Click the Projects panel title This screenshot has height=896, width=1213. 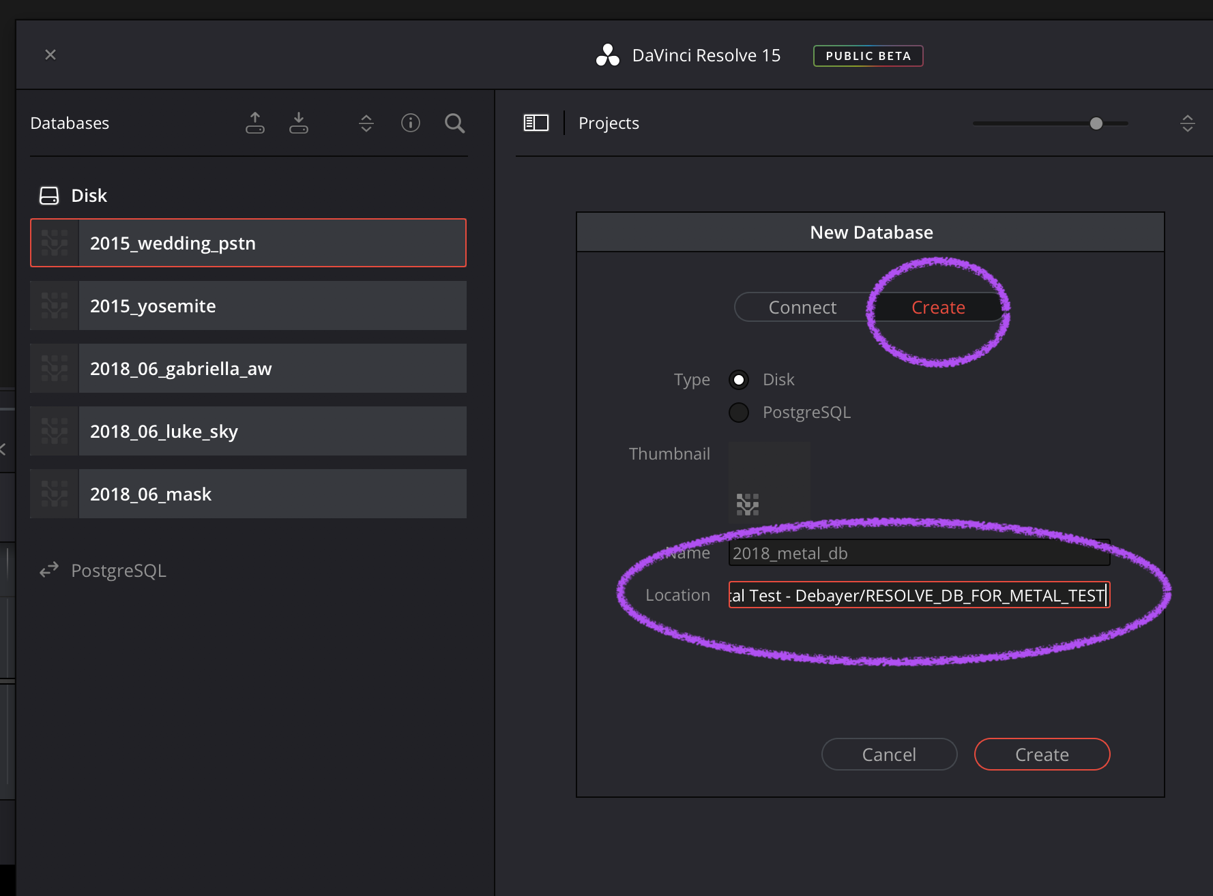pos(609,123)
